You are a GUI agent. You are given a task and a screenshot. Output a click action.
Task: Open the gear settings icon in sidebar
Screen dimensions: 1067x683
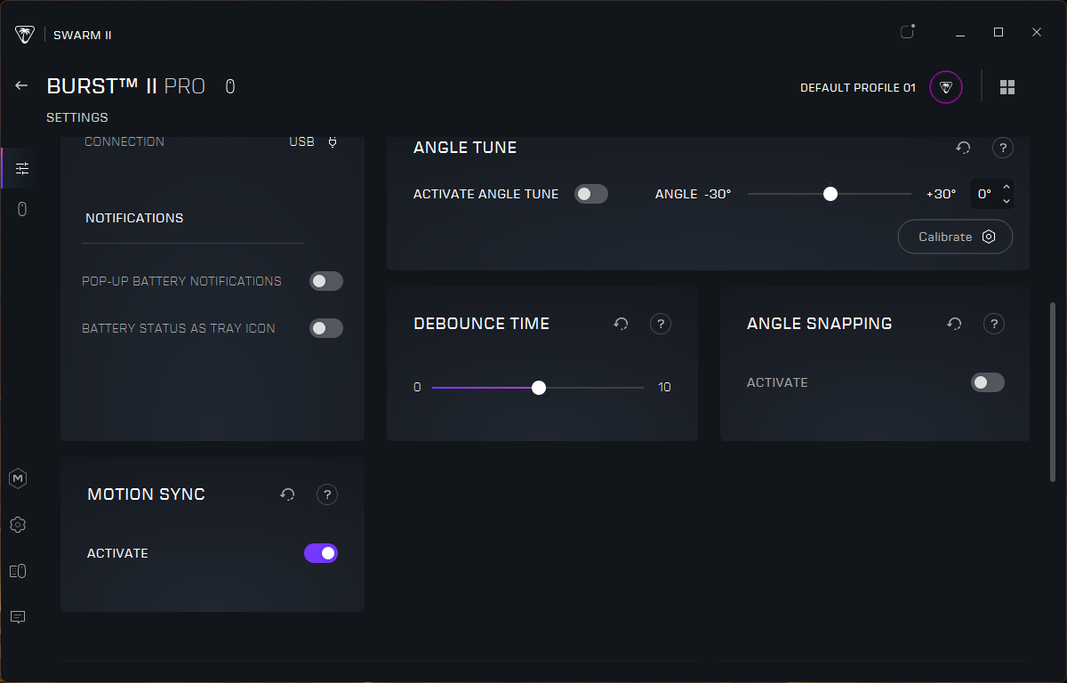(18, 525)
